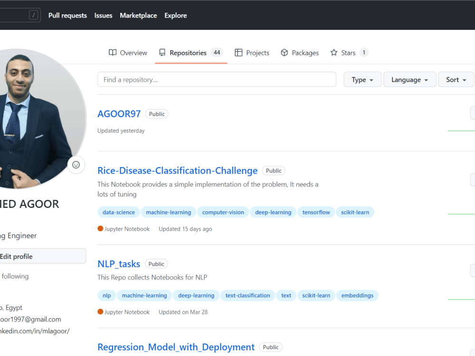Click the Find a repository search field
Image resolution: width=475 pixels, height=356 pixels.
point(217,79)
